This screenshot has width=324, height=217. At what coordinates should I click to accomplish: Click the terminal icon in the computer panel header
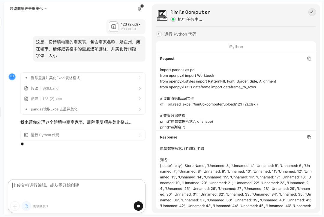[x=159, y=34]
